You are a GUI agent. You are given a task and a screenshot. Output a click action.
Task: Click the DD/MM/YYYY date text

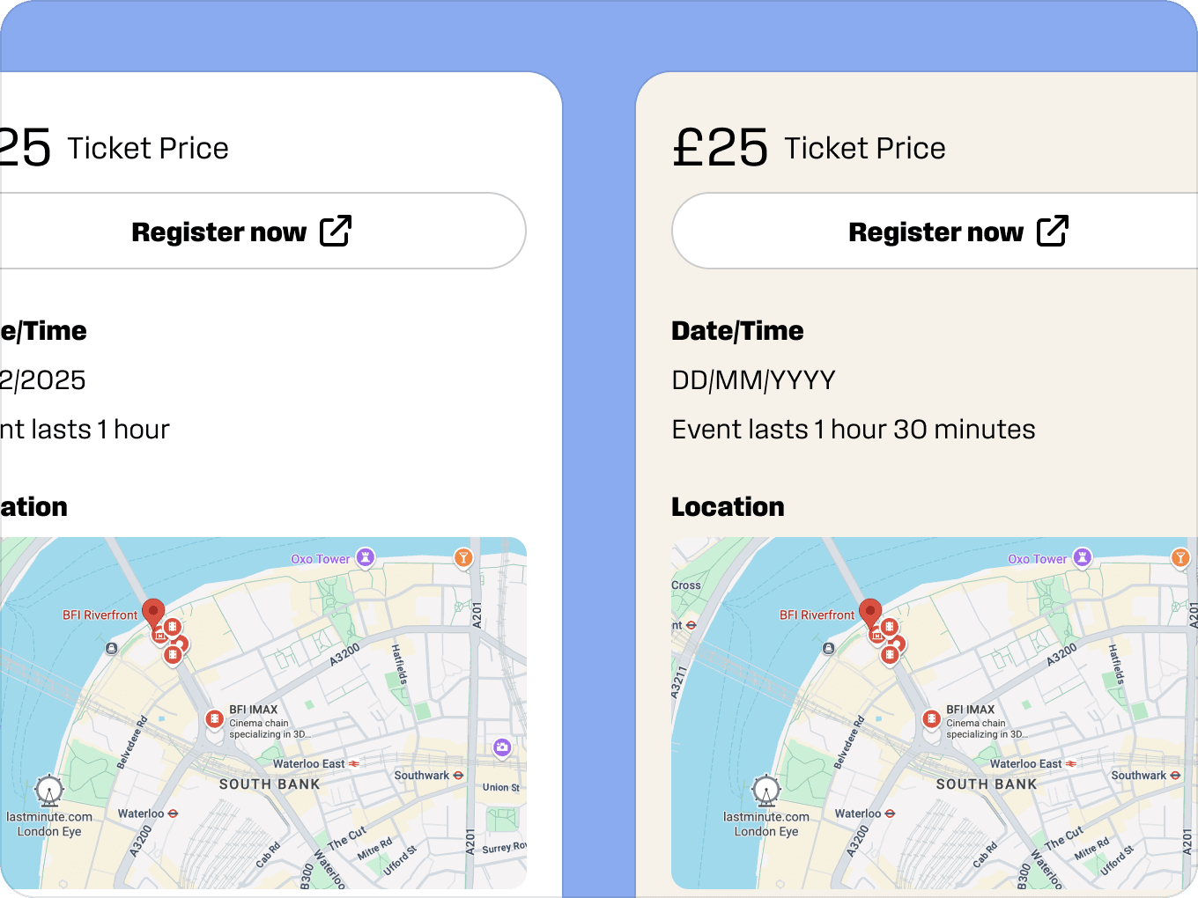(x=753, y=380)
